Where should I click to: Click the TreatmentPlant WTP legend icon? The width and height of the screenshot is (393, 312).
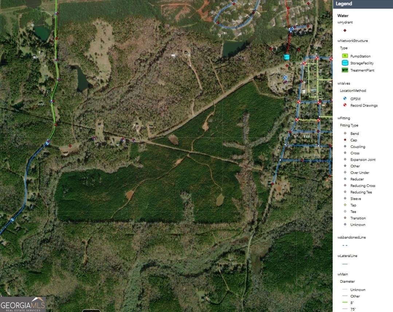click(345, 70)
